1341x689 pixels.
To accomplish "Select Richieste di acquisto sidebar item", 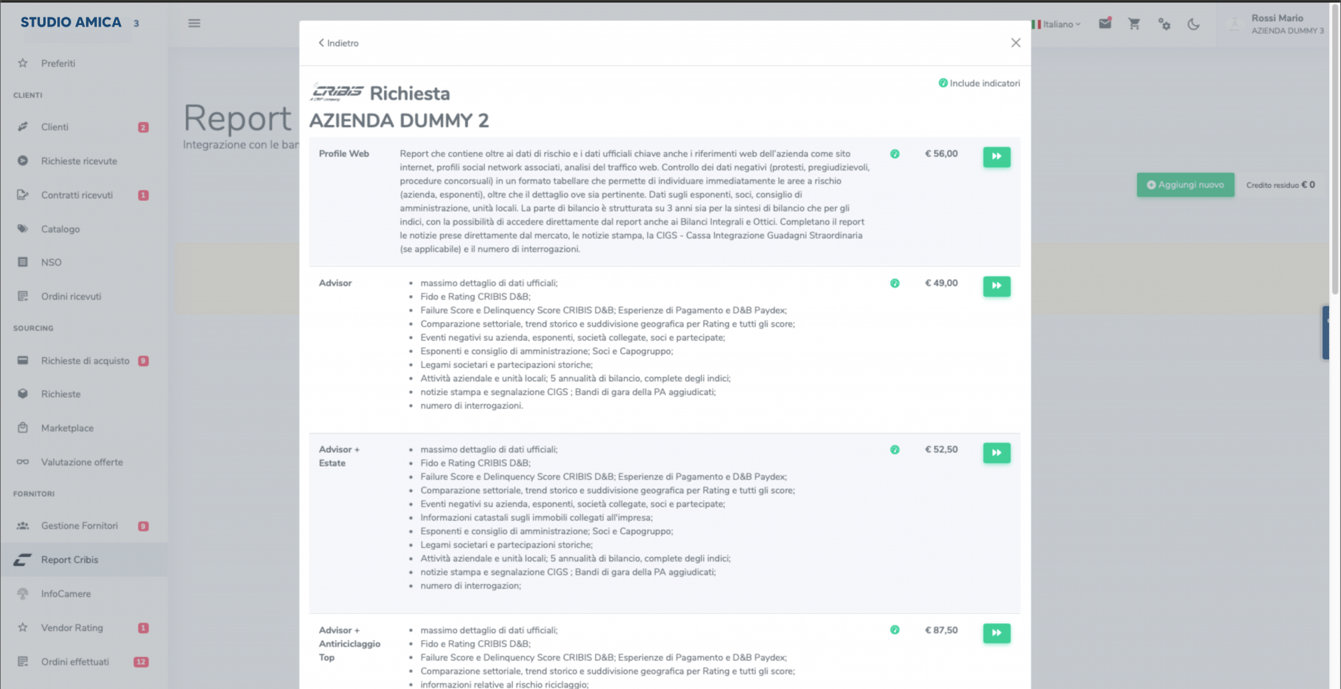I will (x=84, y=361).
